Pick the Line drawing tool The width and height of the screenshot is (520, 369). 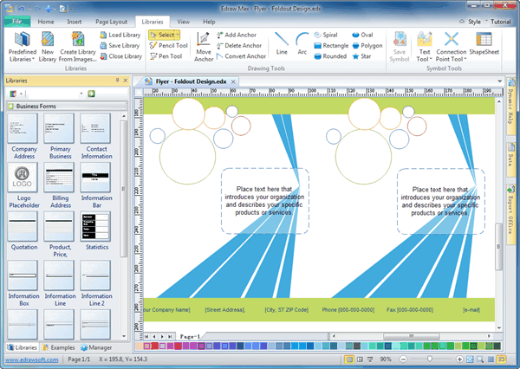click(x=282, y=43)
